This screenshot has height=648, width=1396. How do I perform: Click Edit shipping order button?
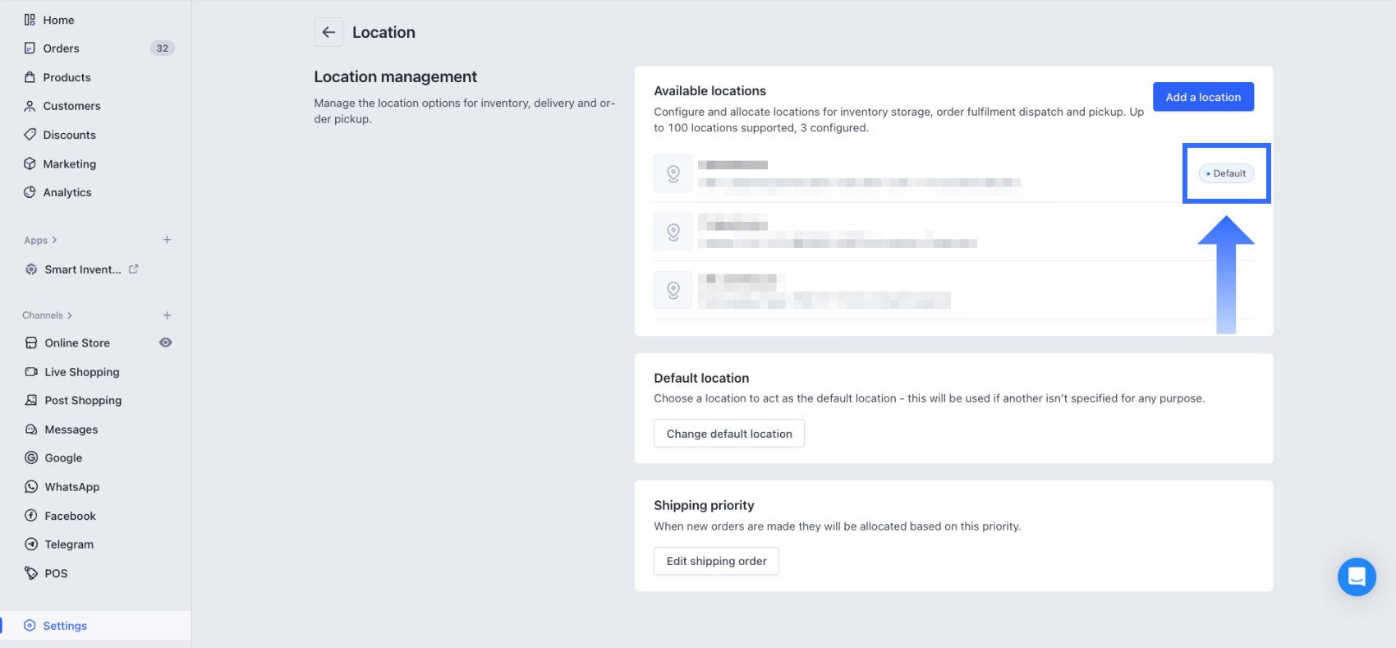[x=716, y=561]
